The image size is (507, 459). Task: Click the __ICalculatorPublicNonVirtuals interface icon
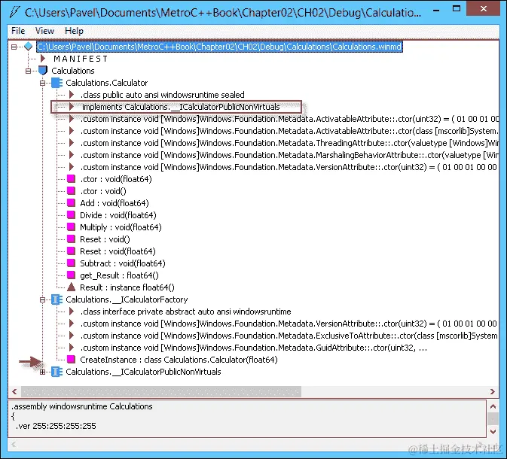point(57,372)
